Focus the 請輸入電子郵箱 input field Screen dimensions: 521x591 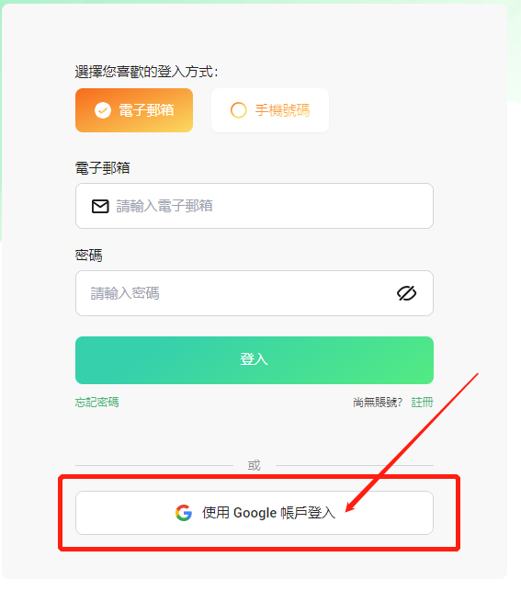pos(255,206)
